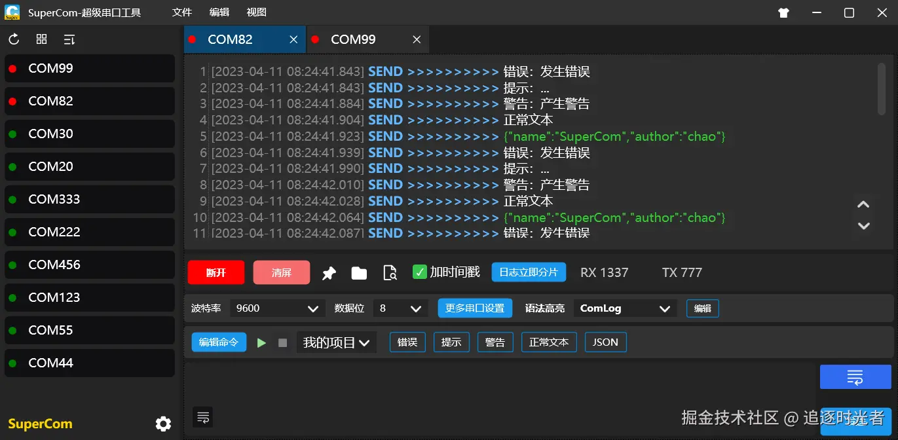Click the blue line-wrap button at right
Image resolution: width=898 pixels, height=440 pixels.
[x=855, y=376]
